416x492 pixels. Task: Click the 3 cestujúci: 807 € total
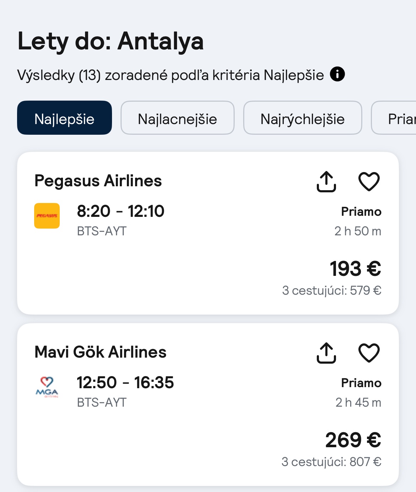click(331, 462)
